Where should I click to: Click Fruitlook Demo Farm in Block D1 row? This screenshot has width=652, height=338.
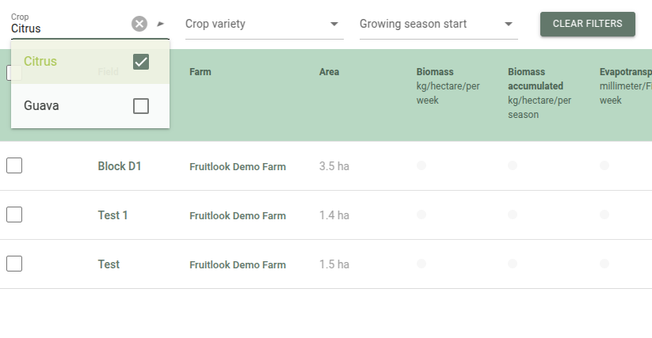click(238, 167)
